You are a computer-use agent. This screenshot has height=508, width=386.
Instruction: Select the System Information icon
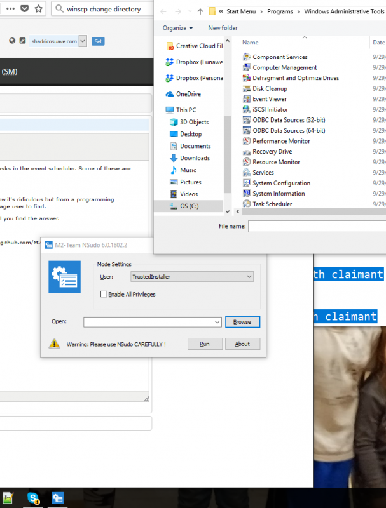click(247, 194)
